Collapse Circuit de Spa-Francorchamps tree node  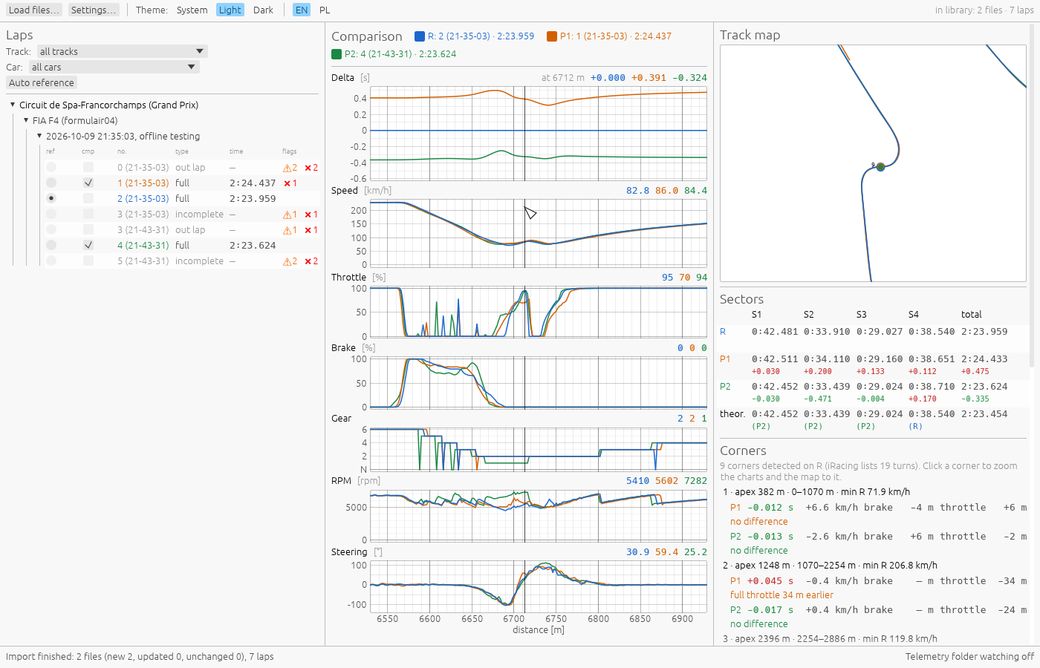13,105
